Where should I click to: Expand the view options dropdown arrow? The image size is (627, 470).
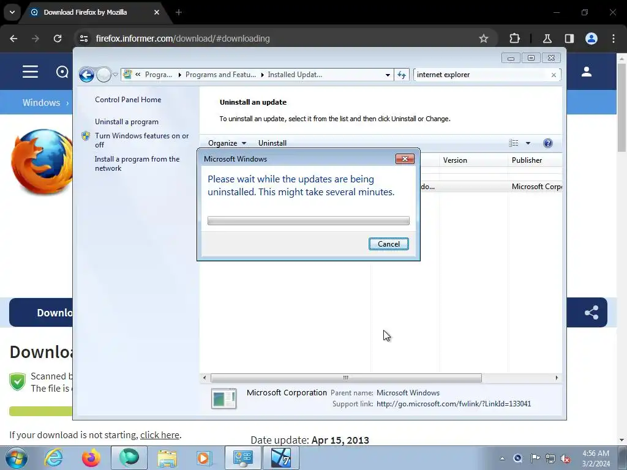pyautogui.click(x=528, y=143)
